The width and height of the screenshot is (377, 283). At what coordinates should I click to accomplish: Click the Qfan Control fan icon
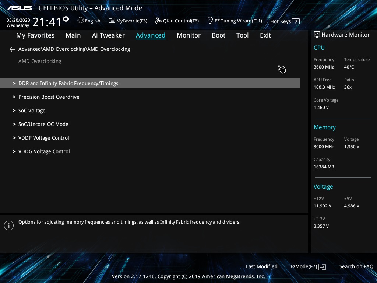[158, 21]
